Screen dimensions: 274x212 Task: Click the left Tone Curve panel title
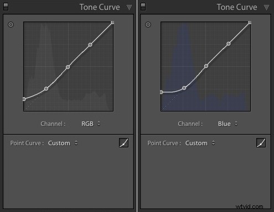[100, 7]
